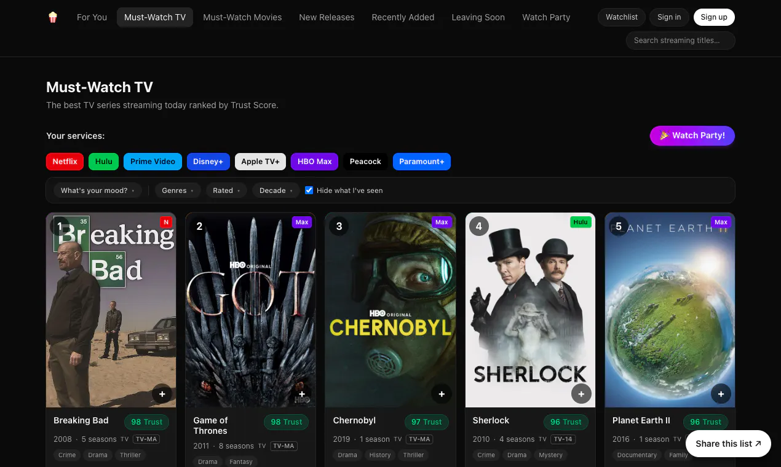Image resolution: width=781 pixels, height=467 pixels.
Task: Go to the For You tab
Action: coord(92,17)
